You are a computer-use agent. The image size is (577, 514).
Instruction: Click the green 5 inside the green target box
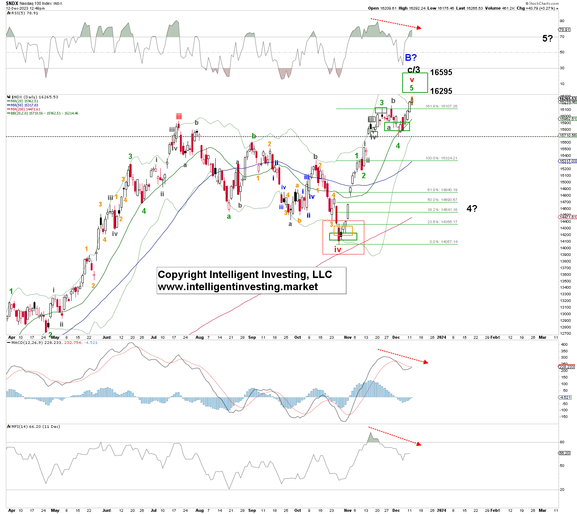(x=412, y=88)
